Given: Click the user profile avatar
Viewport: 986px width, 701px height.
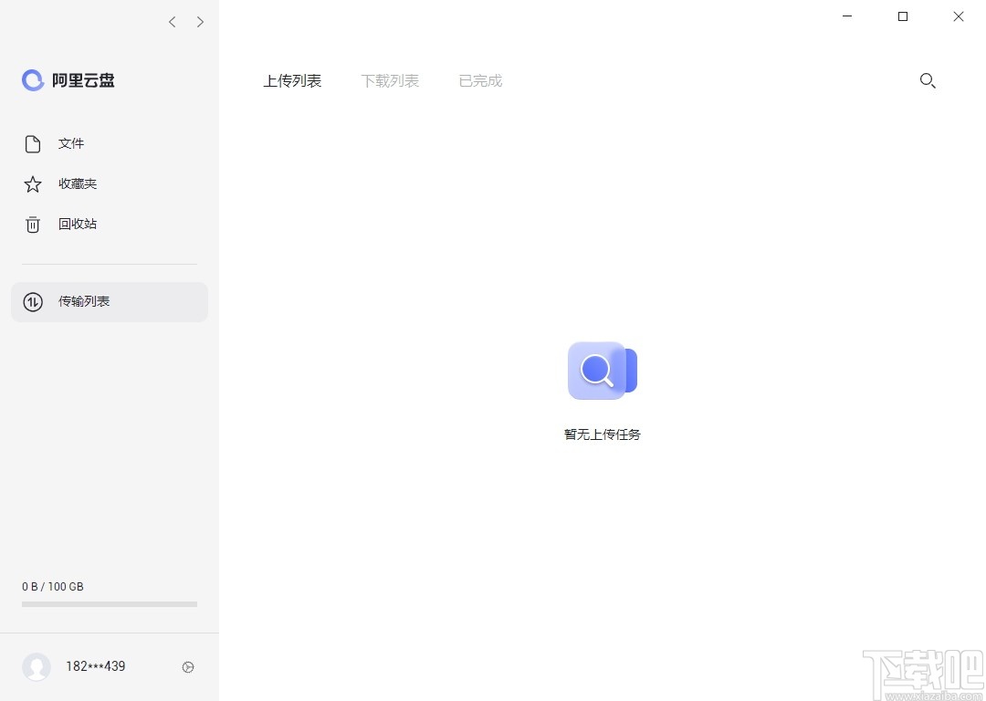Looking at the screenshot, I should tap(37, 666).
